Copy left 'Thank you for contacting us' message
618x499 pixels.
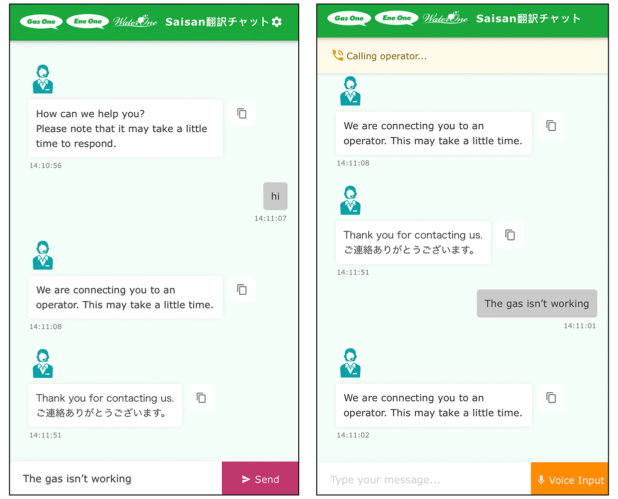pos(201,398)
